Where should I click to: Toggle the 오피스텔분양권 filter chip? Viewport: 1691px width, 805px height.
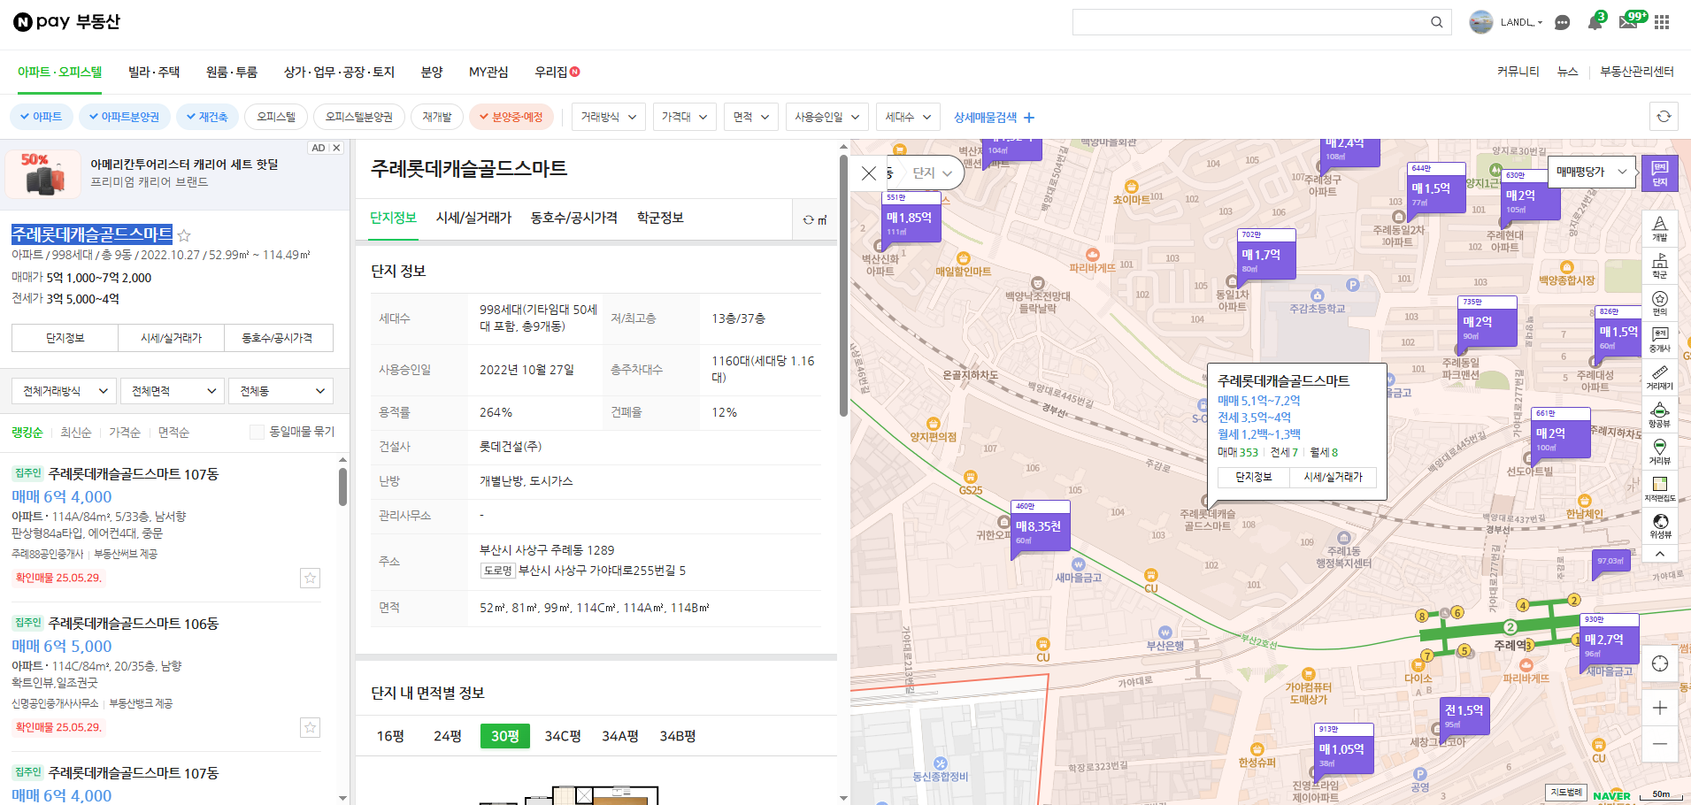tap(358, 117)
